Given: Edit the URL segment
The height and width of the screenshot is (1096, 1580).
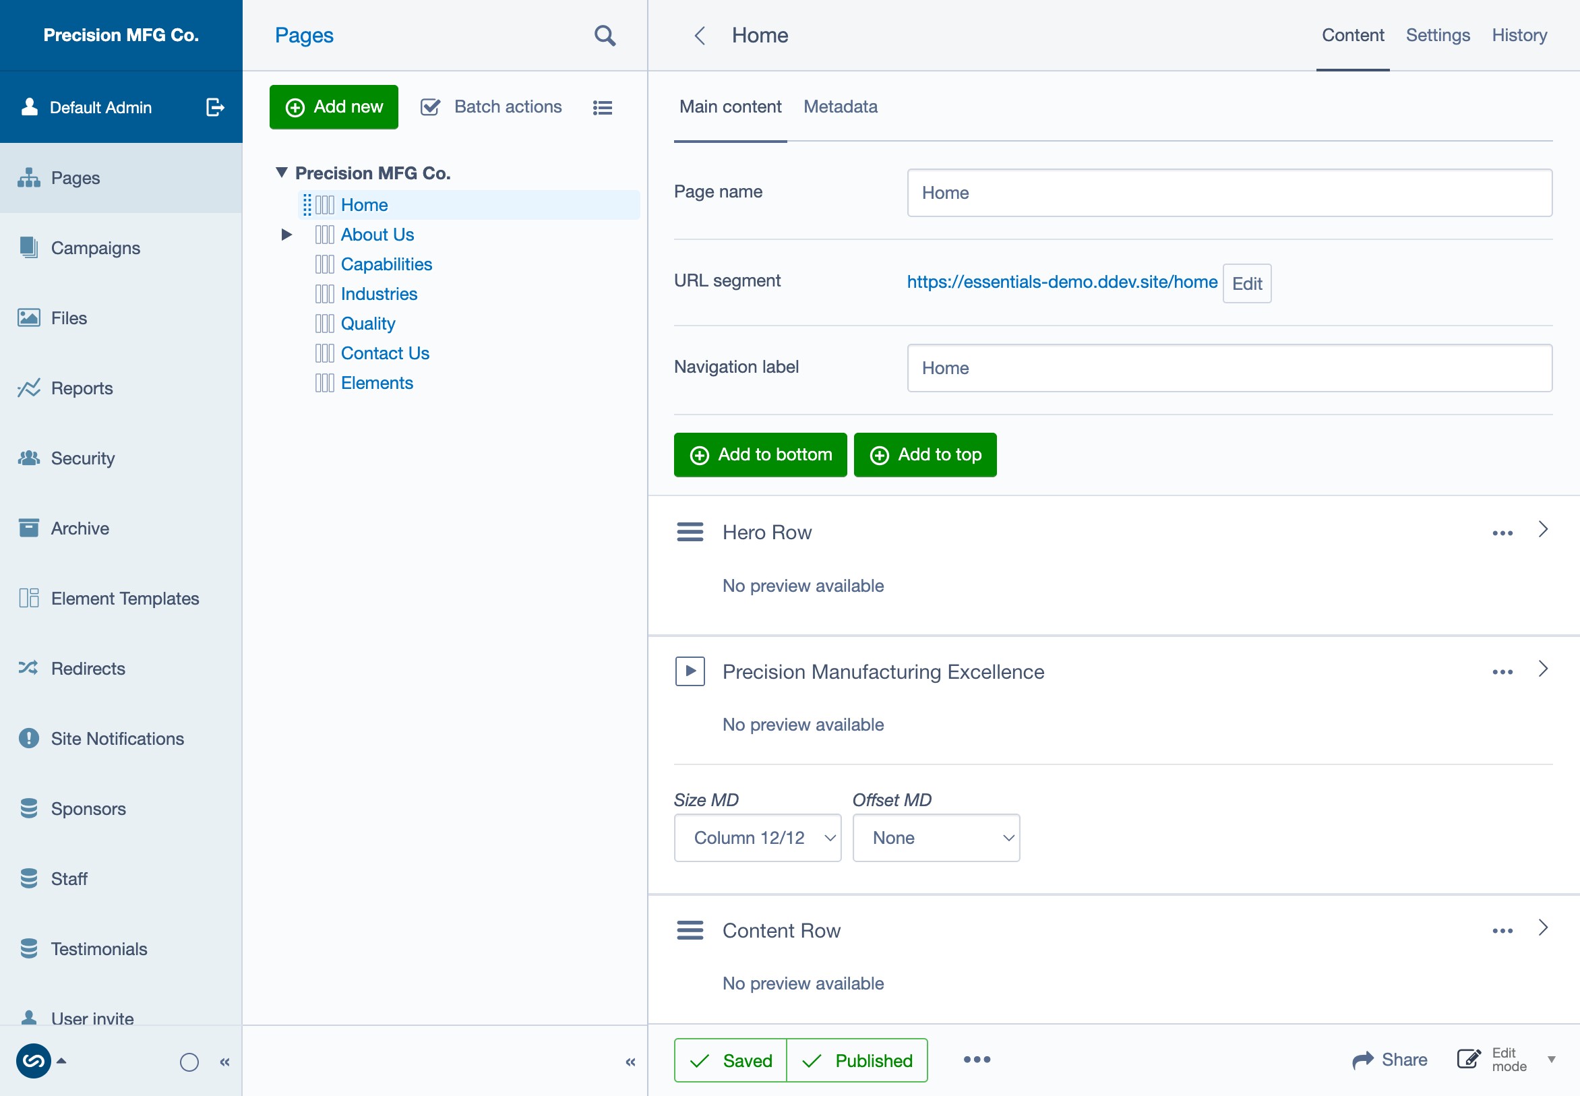Looking at the screenshot, I should tap(1247, 284).
